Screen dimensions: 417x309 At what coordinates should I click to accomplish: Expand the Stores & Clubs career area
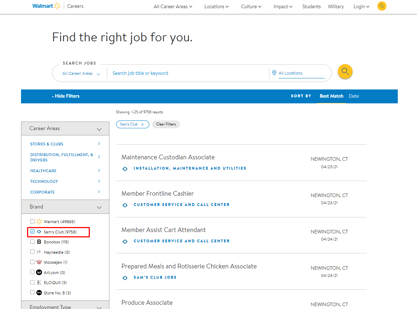pos(65,144)
